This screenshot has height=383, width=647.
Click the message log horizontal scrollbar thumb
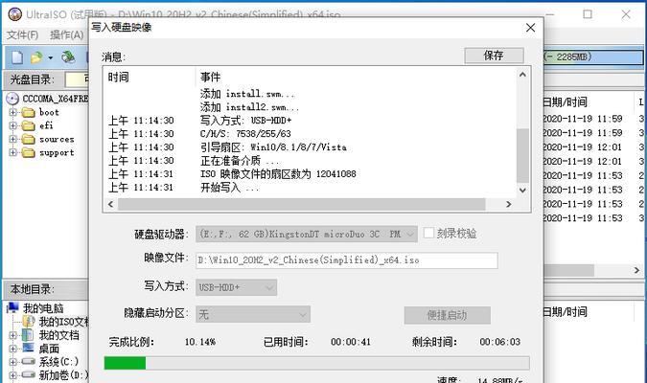tap(302, 204)
